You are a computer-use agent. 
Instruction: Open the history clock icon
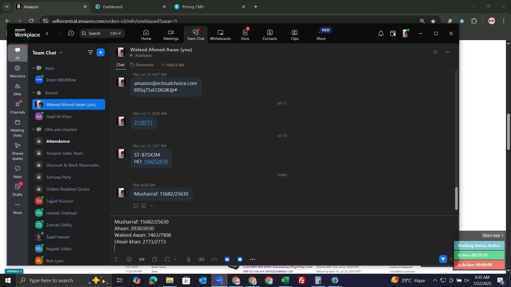pos(71,33)
